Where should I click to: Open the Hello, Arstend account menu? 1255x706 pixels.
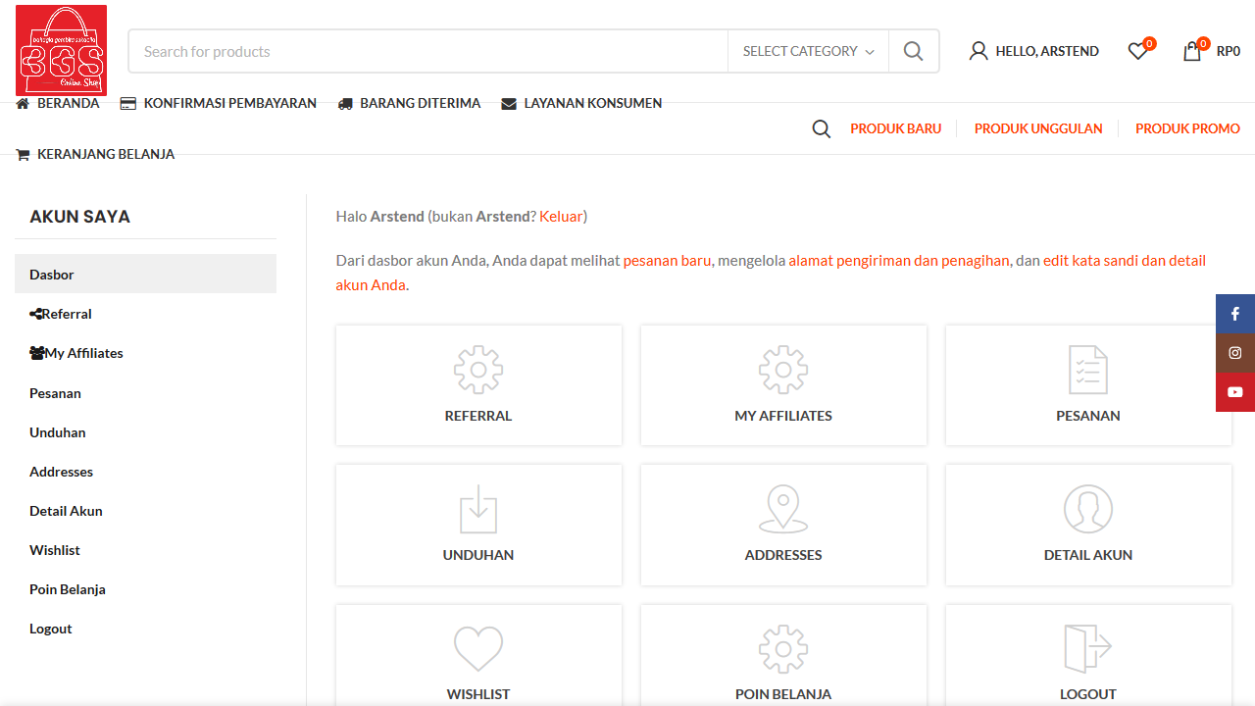click(x=1034, y=51)
